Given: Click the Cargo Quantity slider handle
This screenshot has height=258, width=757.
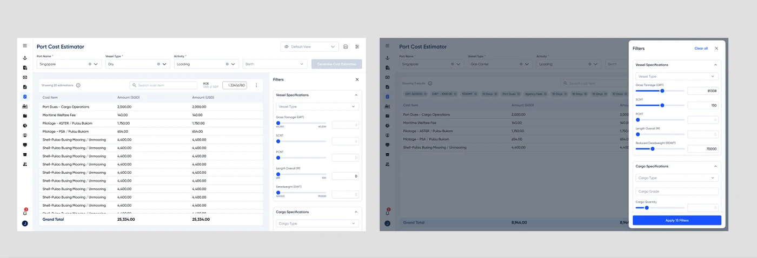Looking at the screenshot, I should pyautogui.click(x=646, y=207).
